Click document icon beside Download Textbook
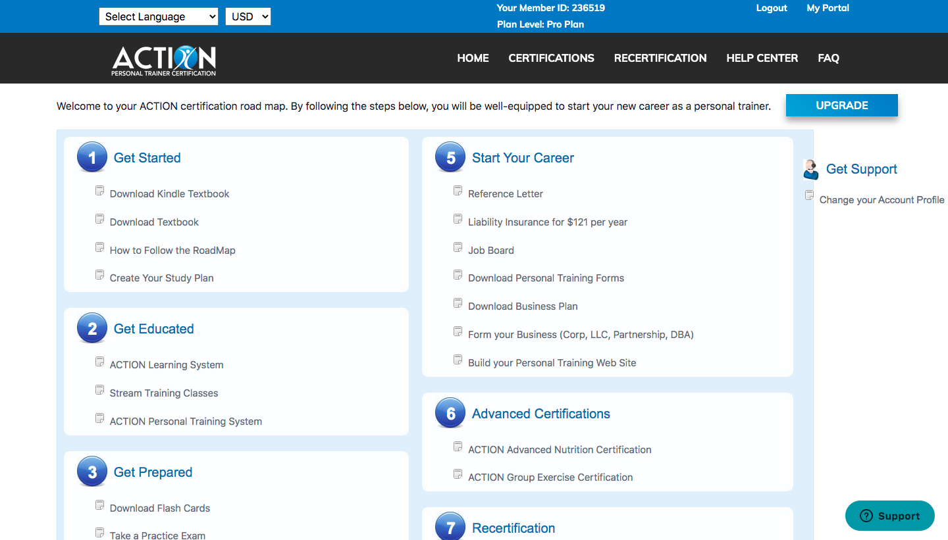The image size is (948, 540). coord(99,219)
